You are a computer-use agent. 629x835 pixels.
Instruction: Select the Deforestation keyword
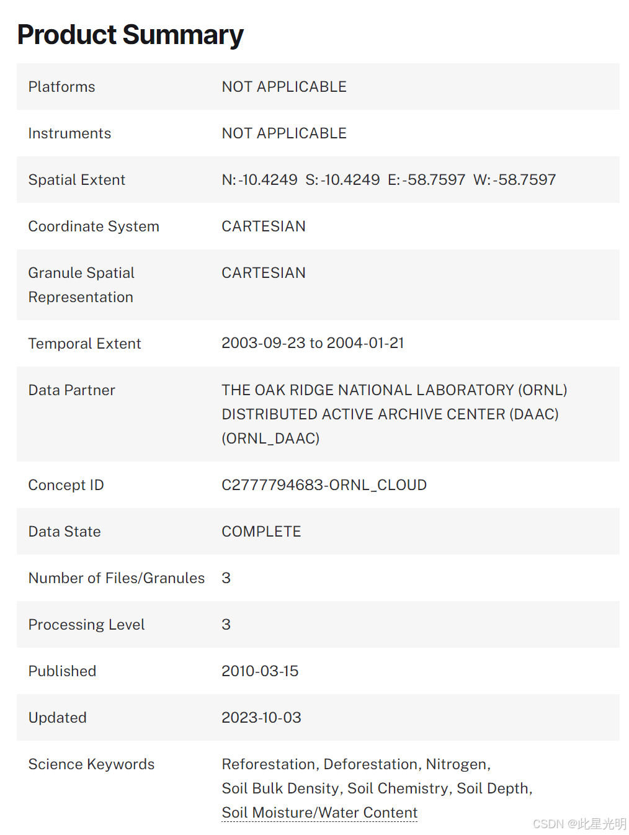click(x=371, y=764)
